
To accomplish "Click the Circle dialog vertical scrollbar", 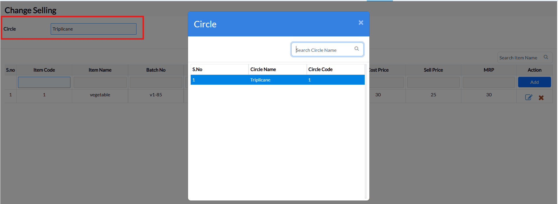I will [x=366, y=131].
